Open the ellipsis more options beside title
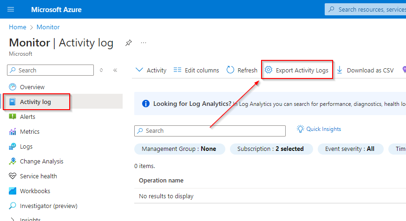Image resolution: width=406 pixels, height=221 pixels. coord(144,43)
